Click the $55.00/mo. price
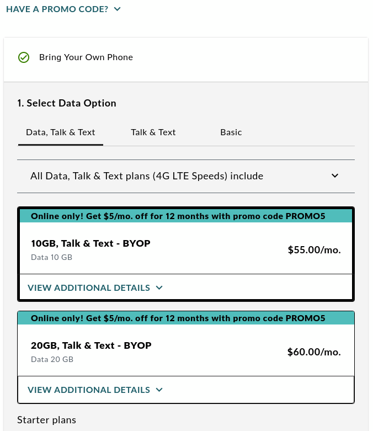The height and width of the screenshot is (431, 373). [x=314, y=249]
